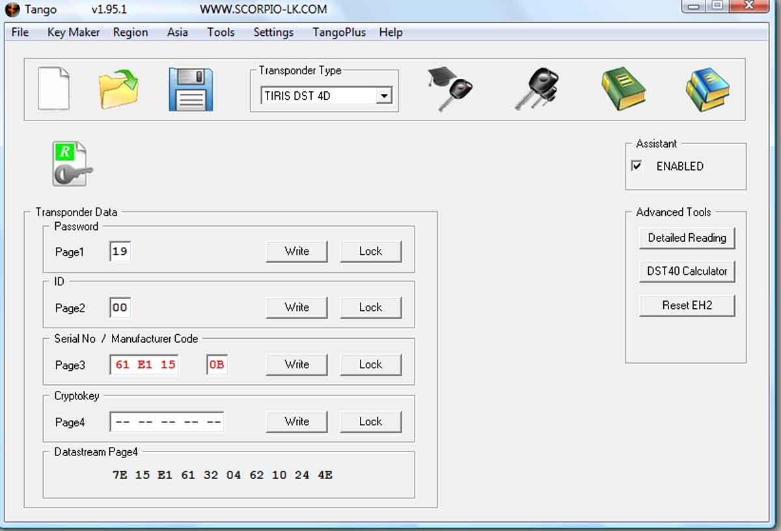This screenshot has width=781, height=531.
Task: Open the Settings menu
Action: pyautogui.click(x=273, y=32)
